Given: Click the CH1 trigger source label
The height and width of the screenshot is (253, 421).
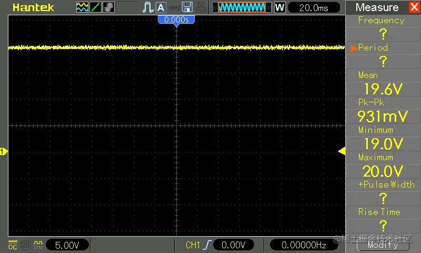Looking at the screenshot, I should click(x=193, y=245).
